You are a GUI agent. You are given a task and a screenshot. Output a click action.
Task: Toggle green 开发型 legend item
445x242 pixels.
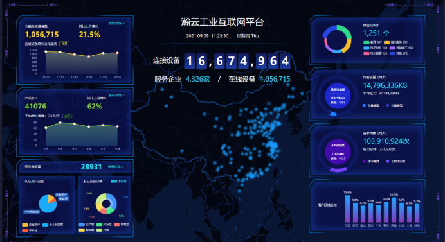(x=104, y=225)
